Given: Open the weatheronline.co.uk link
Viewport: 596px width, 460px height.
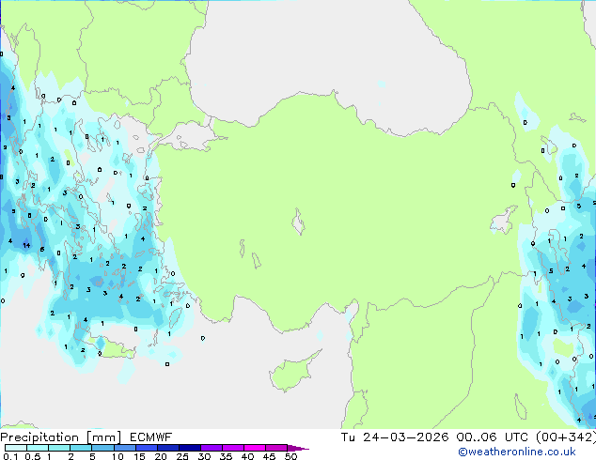Looking at the screenshot, I should (x=517, y=452).
